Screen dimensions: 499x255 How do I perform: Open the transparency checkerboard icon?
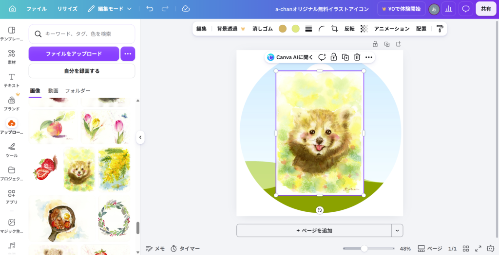[364, 29]
